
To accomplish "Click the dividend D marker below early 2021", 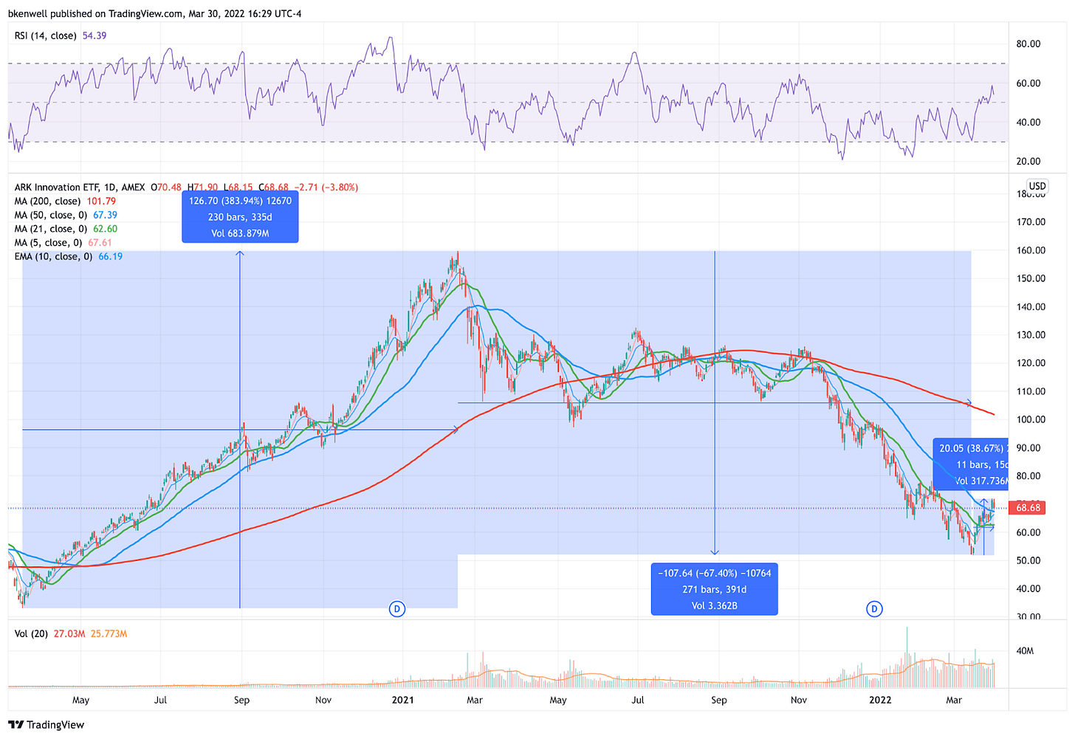I will tap(397, 609).
